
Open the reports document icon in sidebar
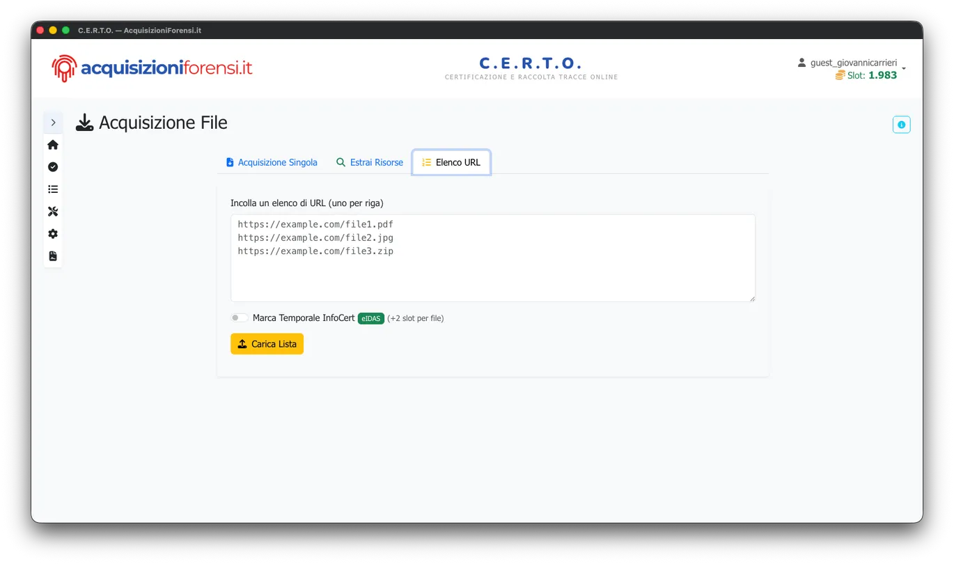pos(52,256)
